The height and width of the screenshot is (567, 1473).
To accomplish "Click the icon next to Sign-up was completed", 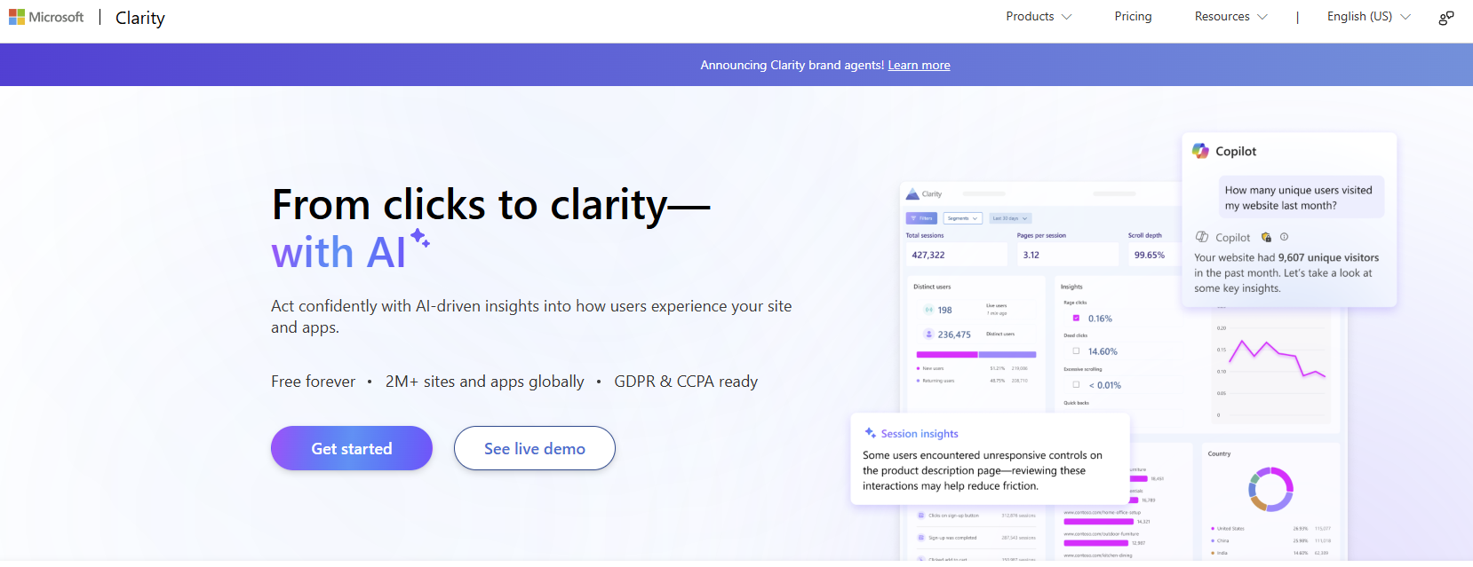I will pyautogui.click(x=921, y=537).
